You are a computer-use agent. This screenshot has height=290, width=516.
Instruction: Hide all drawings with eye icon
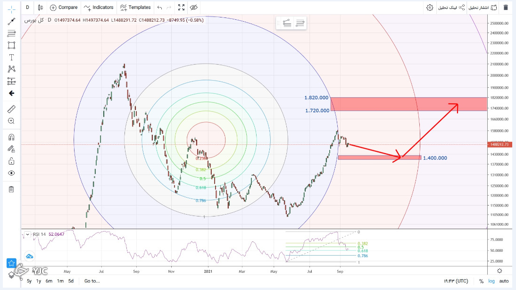click(11, 173)
